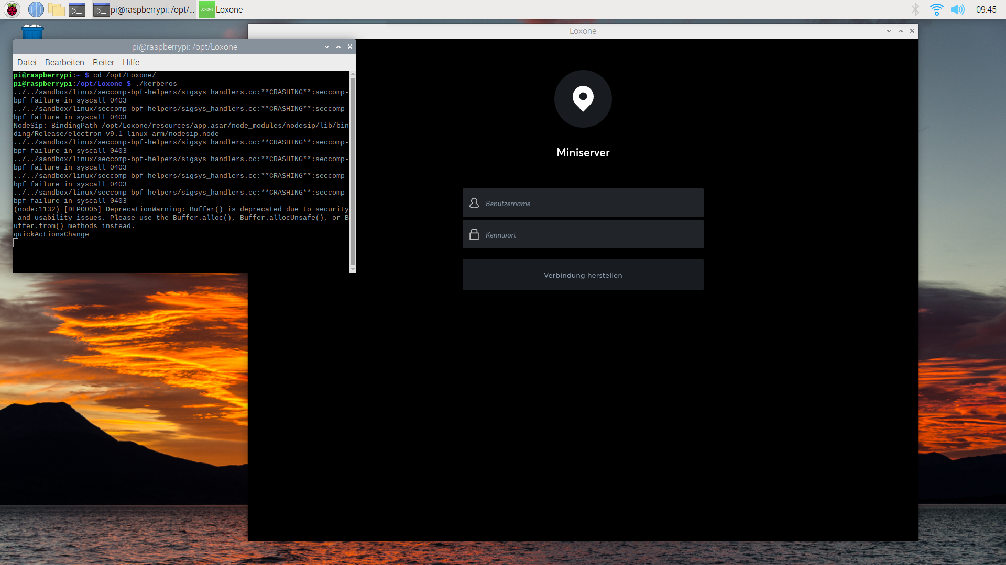The image size is (1006, 565).
Task: Click the terminal title 'pi@raspberrypi: /opt/Loxone'
Action: 184,47
